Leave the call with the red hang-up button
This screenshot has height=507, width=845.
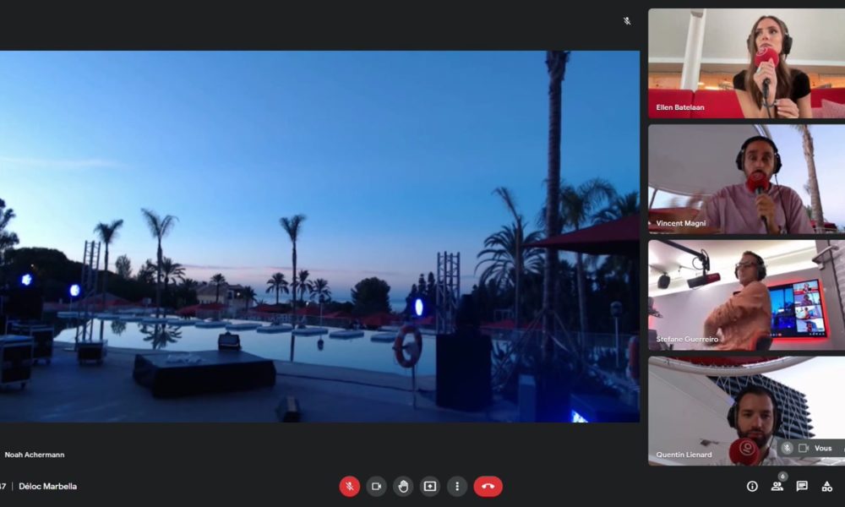pyautogui.click(x=488, y=487)
